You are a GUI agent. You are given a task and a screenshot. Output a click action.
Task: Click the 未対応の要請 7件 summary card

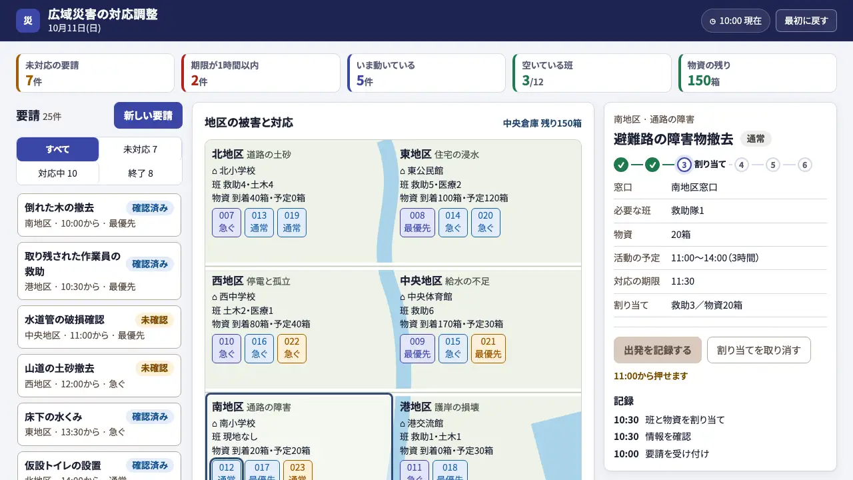[x=95, y=73]
